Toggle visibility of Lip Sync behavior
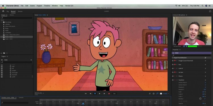 point(173,72)
